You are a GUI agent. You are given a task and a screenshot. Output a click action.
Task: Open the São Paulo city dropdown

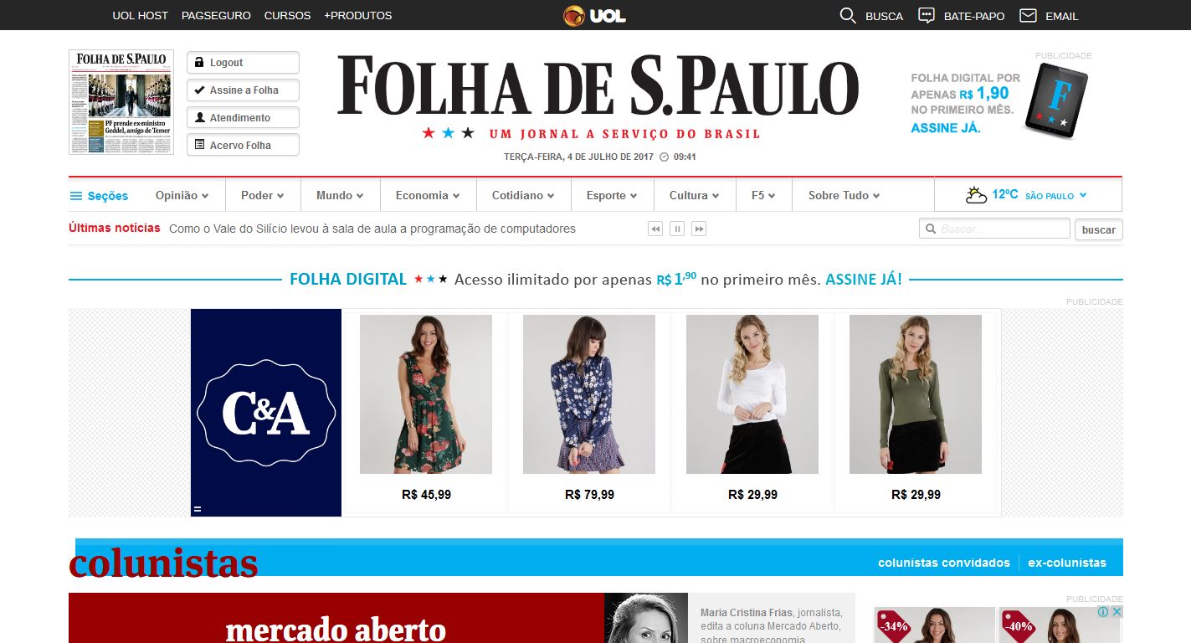click(x=1056, y=195)
